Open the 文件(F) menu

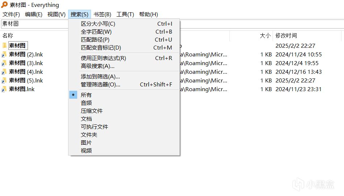(11, 14)
